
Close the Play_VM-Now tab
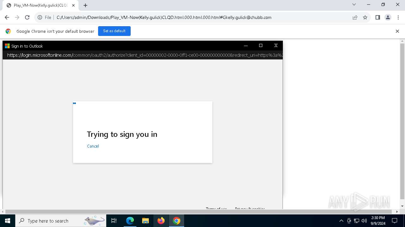73,5
